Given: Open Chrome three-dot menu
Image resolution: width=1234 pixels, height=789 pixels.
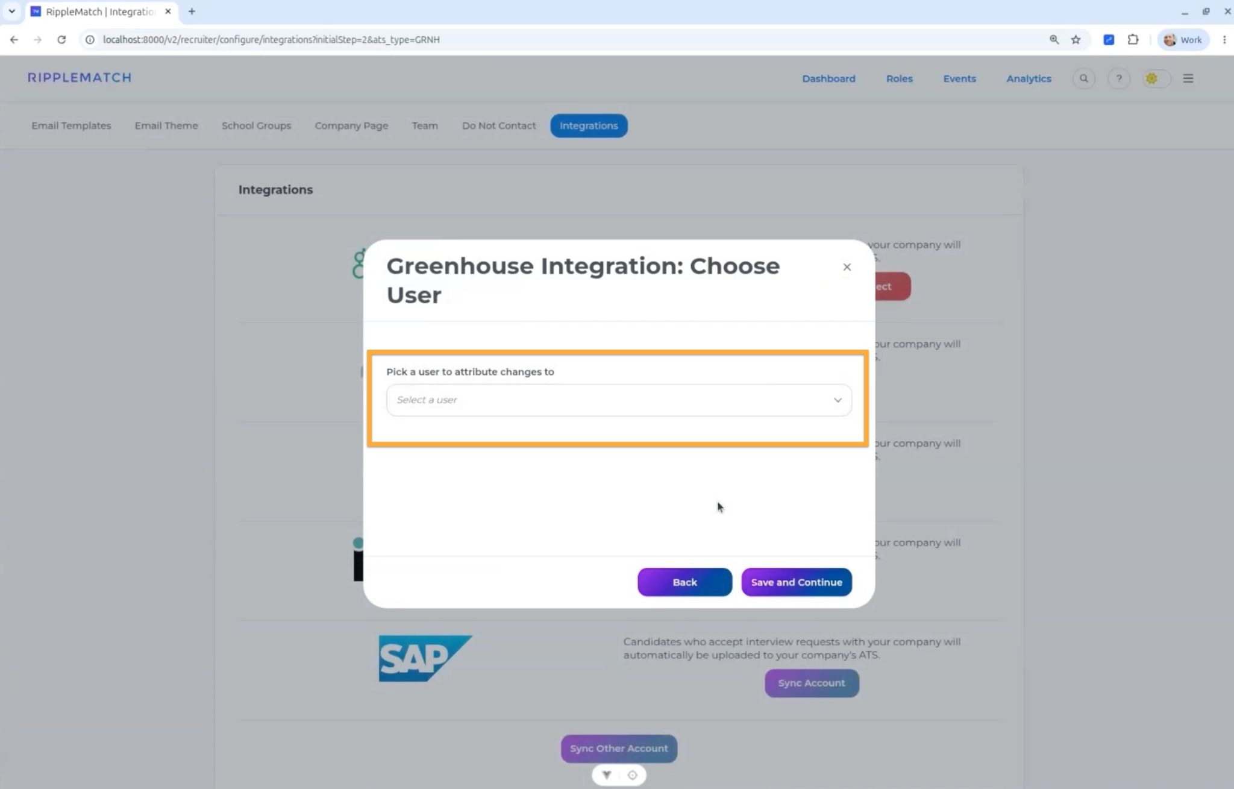Looking at the screenshot, I should 1224,40.
